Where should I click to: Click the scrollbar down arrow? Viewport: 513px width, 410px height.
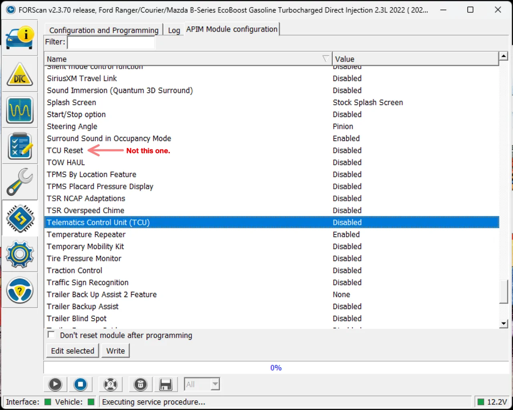504,323
